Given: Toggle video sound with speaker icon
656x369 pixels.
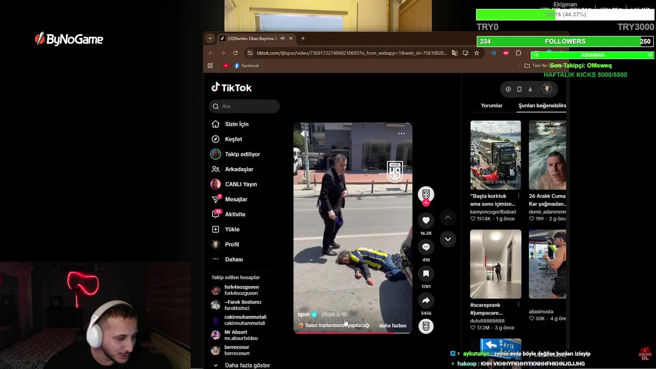Looking at the screenshot, I should (304, 133).
